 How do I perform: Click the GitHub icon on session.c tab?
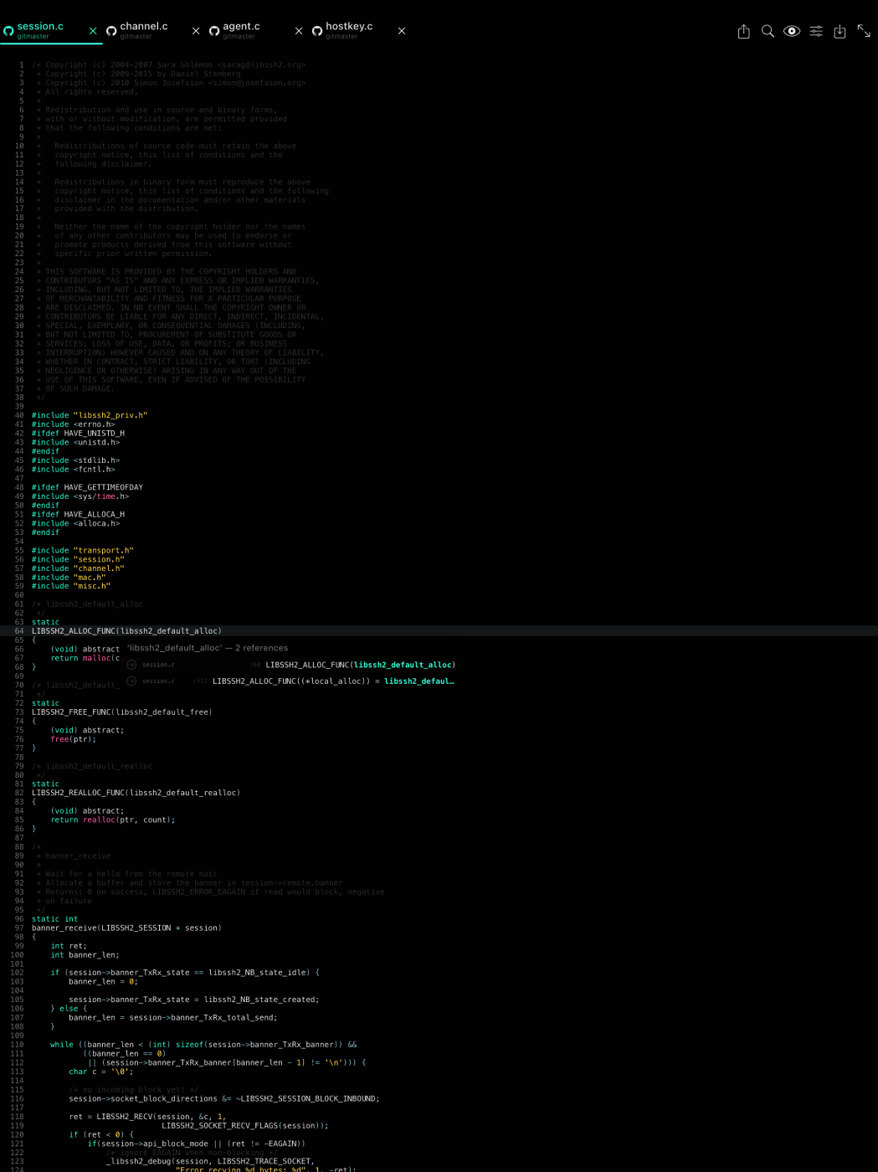pos(8,31)
